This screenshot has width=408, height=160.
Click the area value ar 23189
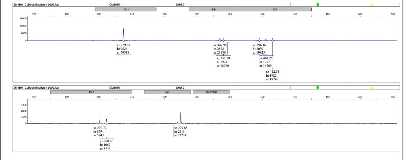pos(220,52)
